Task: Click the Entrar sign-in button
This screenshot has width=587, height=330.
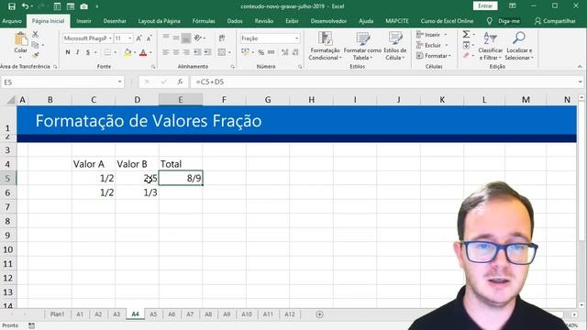Action: 485,6
